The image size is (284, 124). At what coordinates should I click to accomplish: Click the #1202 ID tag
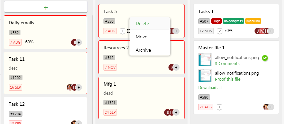coord(15,78)
